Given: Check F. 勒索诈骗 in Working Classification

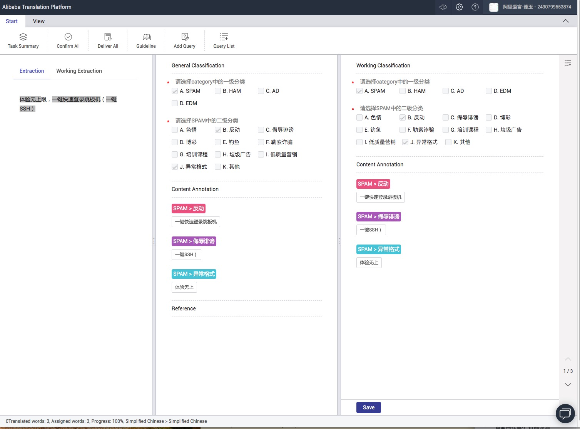Looking at the screenshot, I should (x=403, y=130).
